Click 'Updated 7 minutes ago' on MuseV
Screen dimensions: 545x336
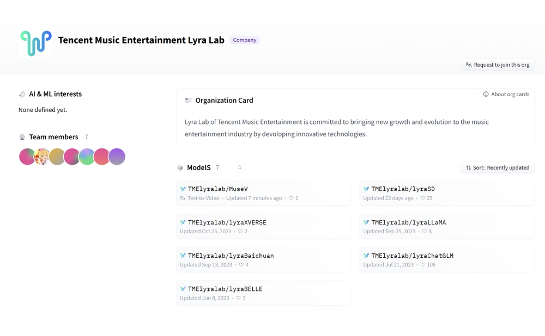254,198
